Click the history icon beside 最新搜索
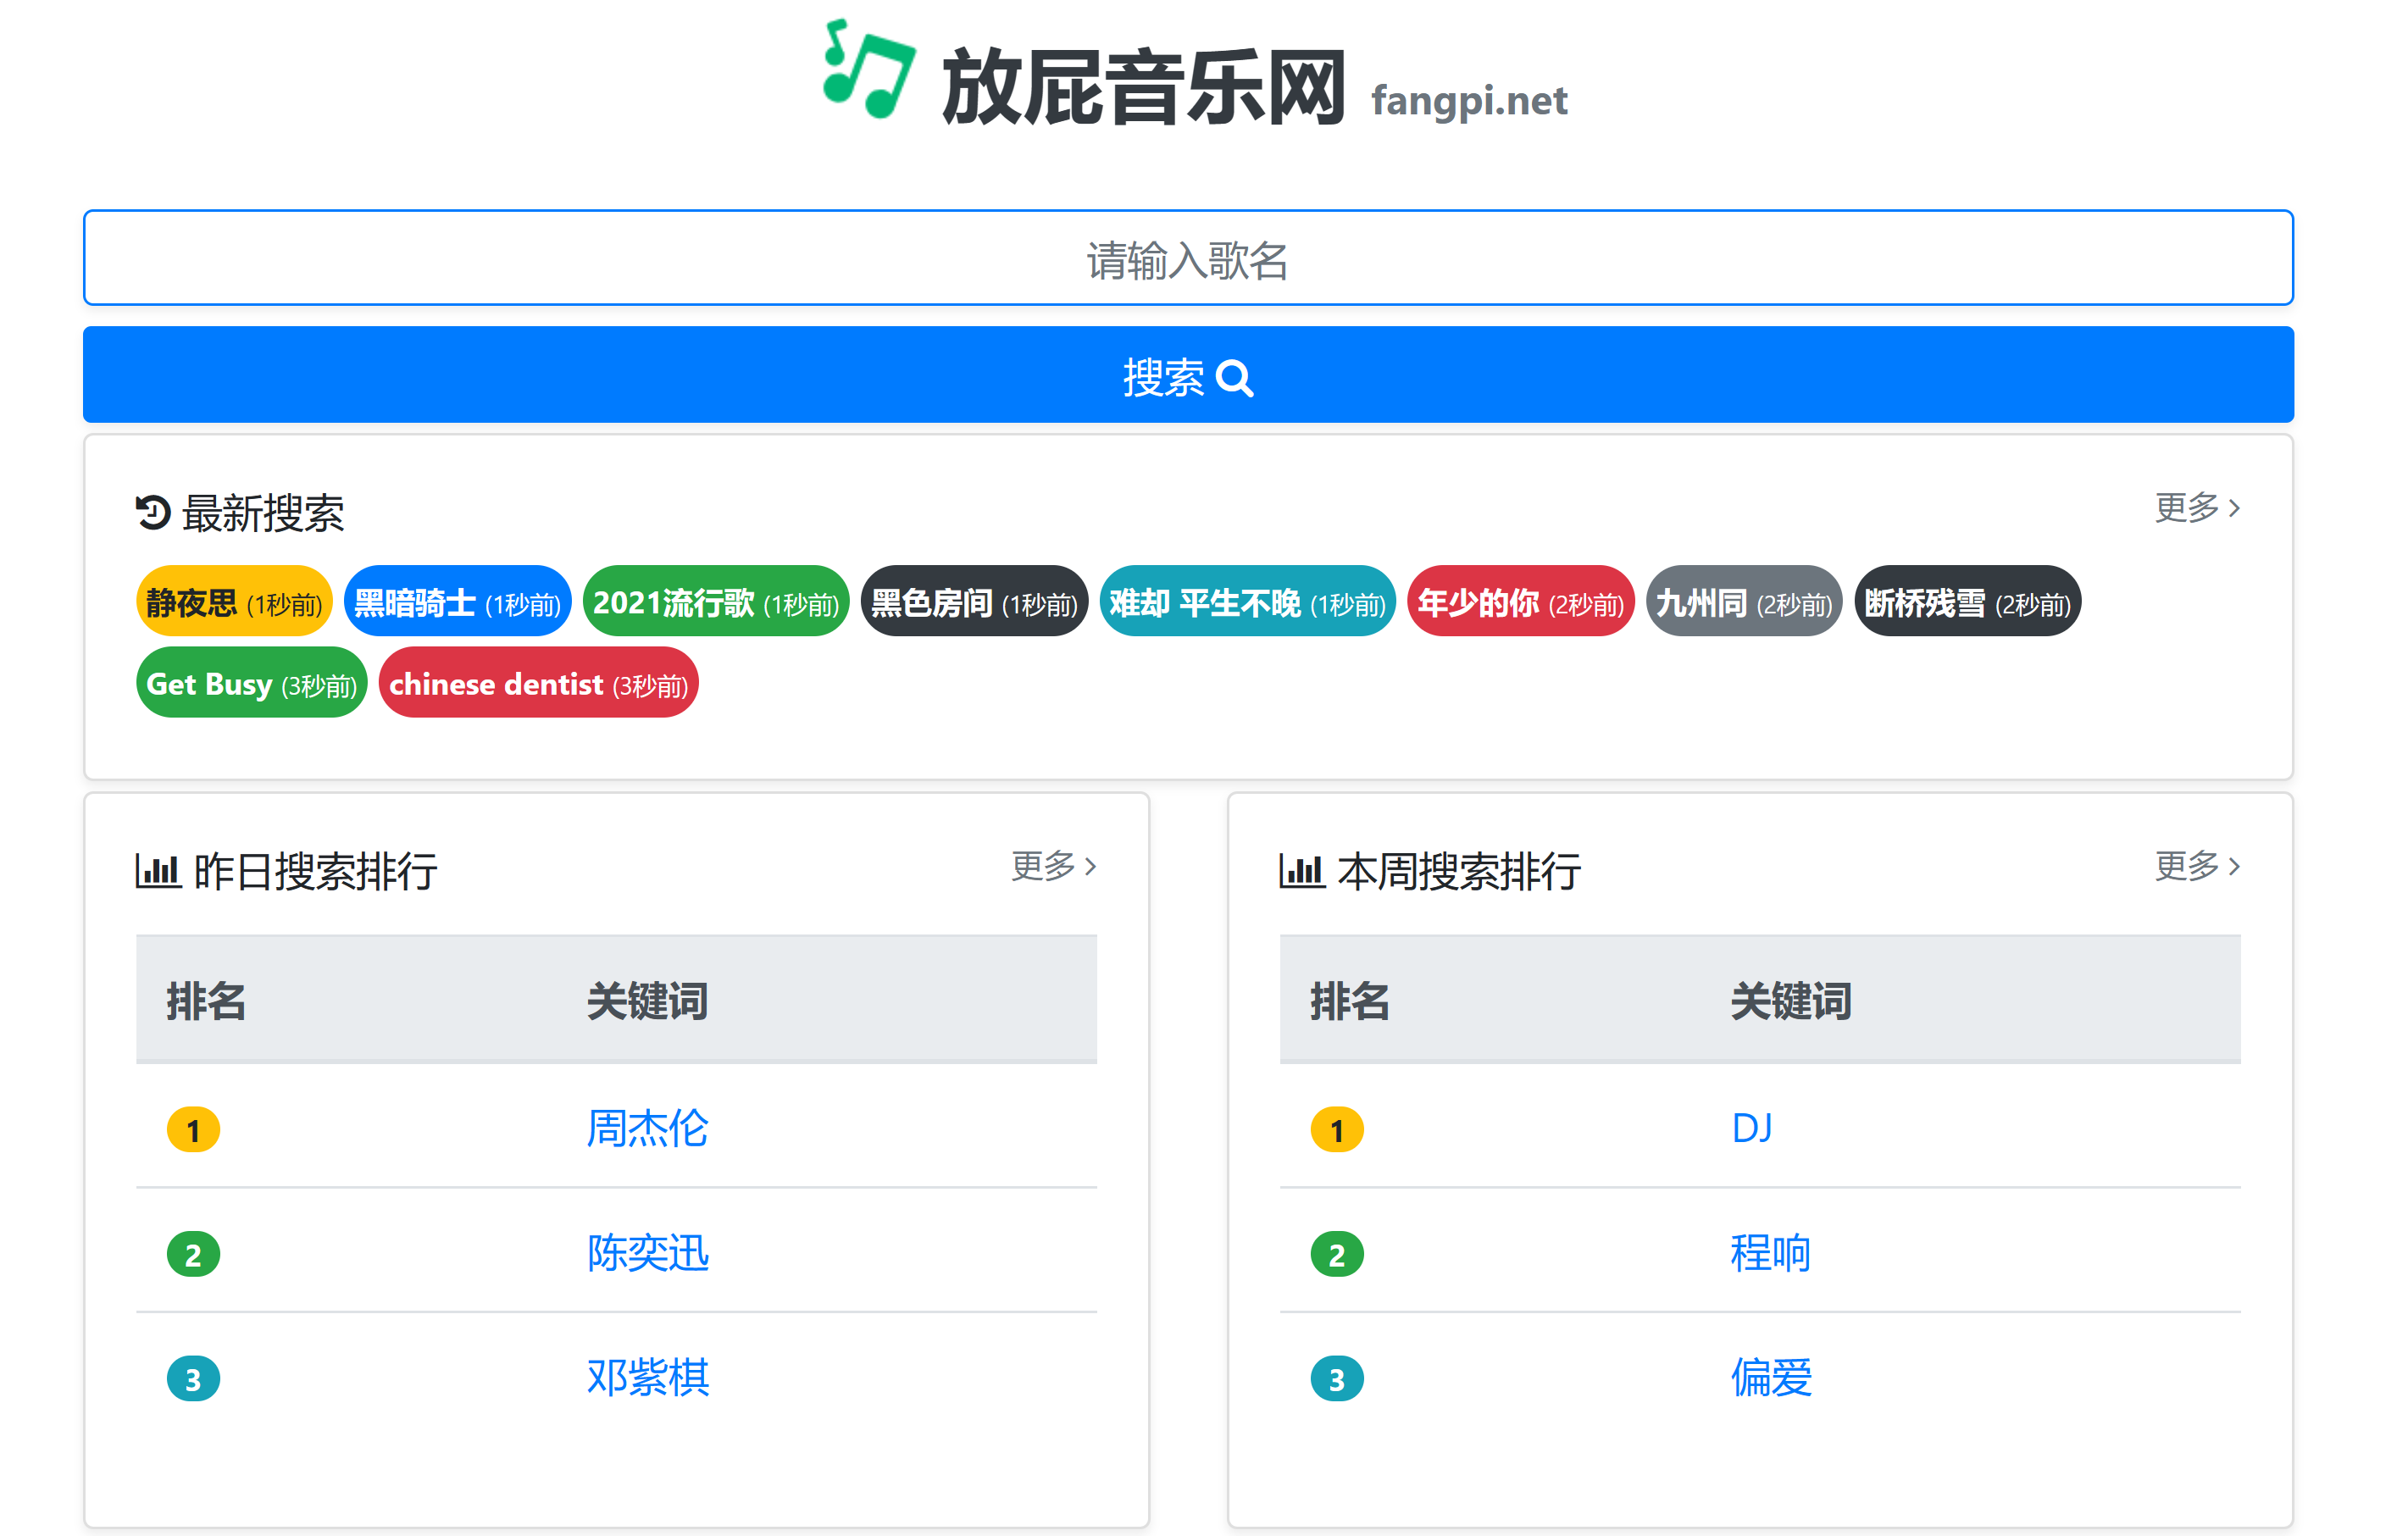2408x1536 pixels. (x=153, y=512)
